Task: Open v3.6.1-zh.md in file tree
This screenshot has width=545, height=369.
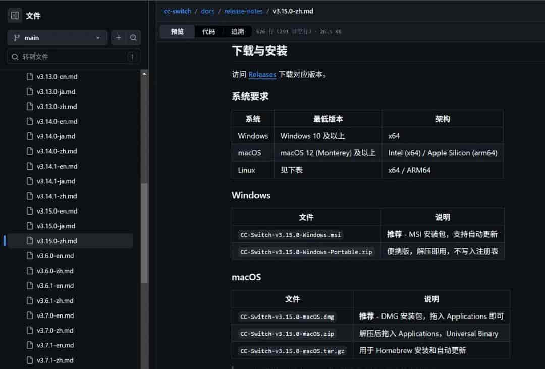Action: [x=55, y=300]
